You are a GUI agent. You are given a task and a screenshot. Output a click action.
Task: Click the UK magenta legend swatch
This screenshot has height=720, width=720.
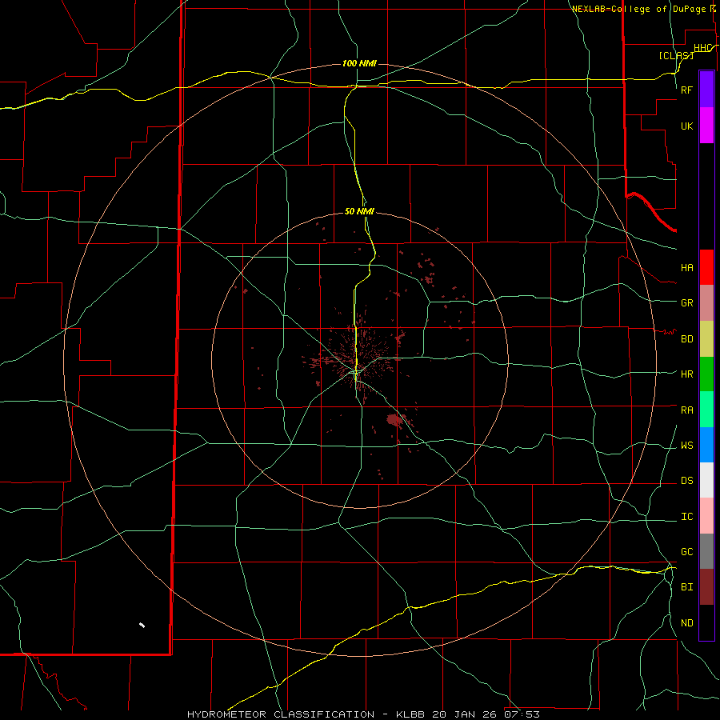pyautogui.click(x=706, y=126)
